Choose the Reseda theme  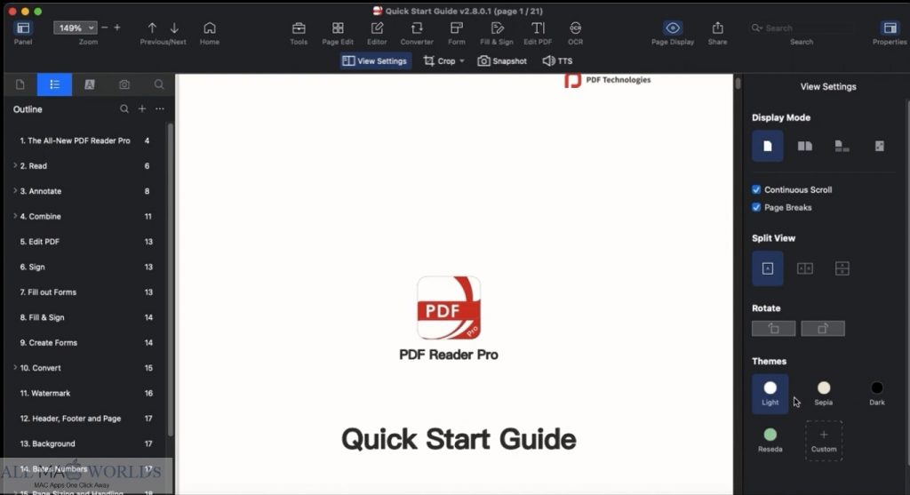point(770,440)
